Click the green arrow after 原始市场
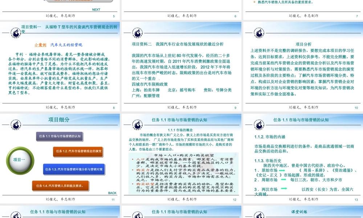The width and height of the screenshot is (363, 218). coord(282,170)
